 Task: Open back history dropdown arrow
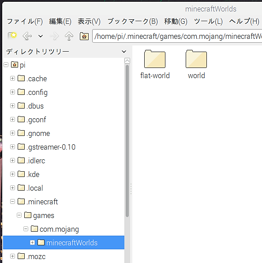click(41, 36)
